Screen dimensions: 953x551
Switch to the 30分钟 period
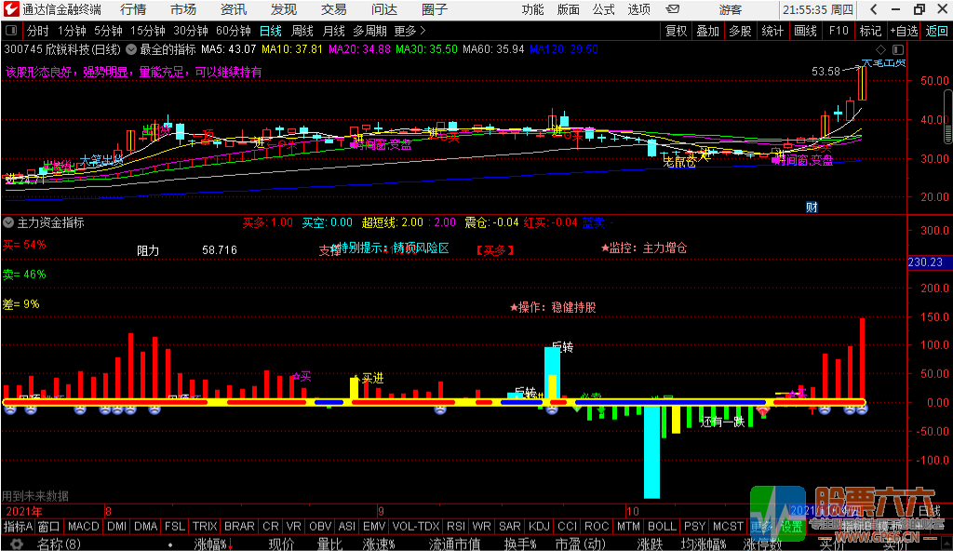pyautogui.click(x=191, y=31)
